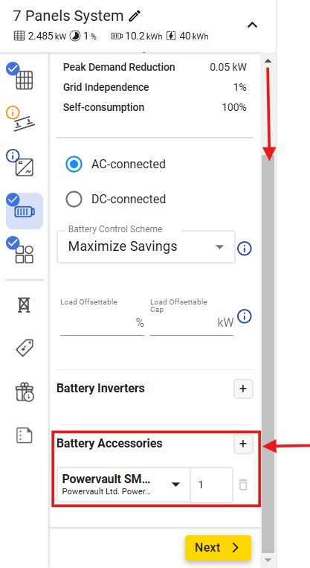The width and height of the screenshot is (310, 568).
Task: Delete the Powervault accessory with trash icon
Action: tap(243, 485)
